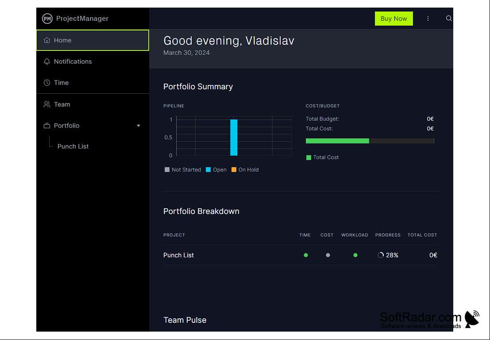This screenshot has height=340, width=490.
Task: Click the Portfolio Summary heading
Action: tap(198, 87)
